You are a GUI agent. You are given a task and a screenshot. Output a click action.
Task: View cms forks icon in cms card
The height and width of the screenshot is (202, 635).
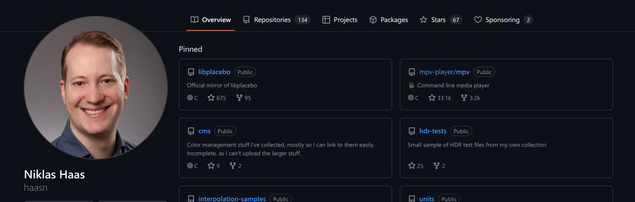(233, 165)
